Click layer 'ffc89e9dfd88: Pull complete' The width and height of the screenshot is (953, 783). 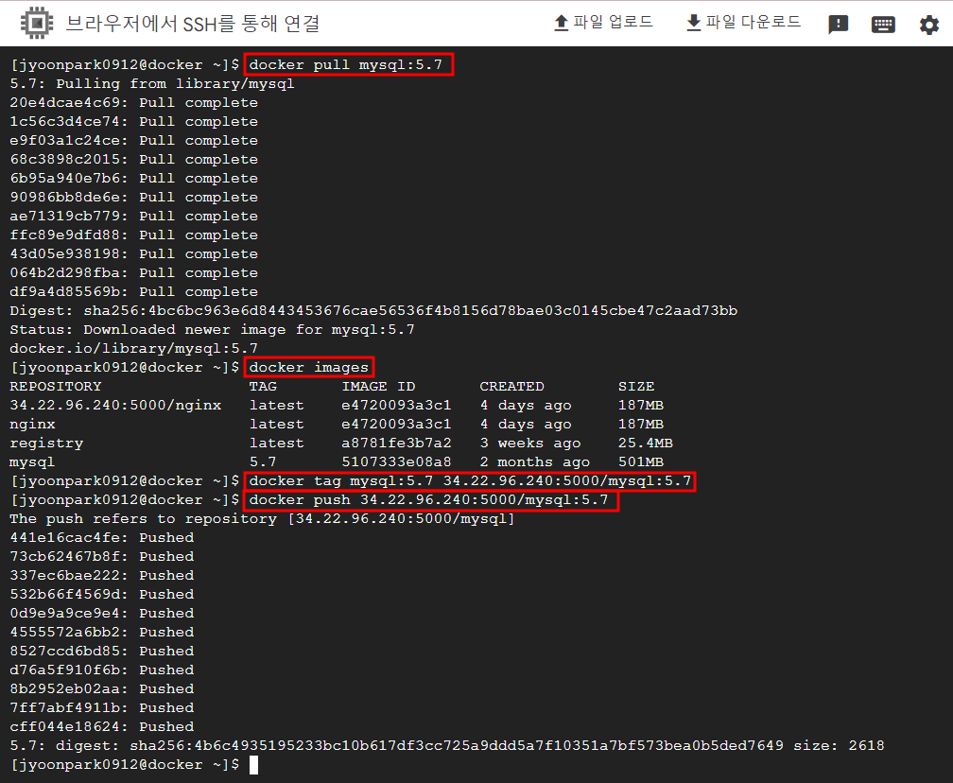point(133,235)
